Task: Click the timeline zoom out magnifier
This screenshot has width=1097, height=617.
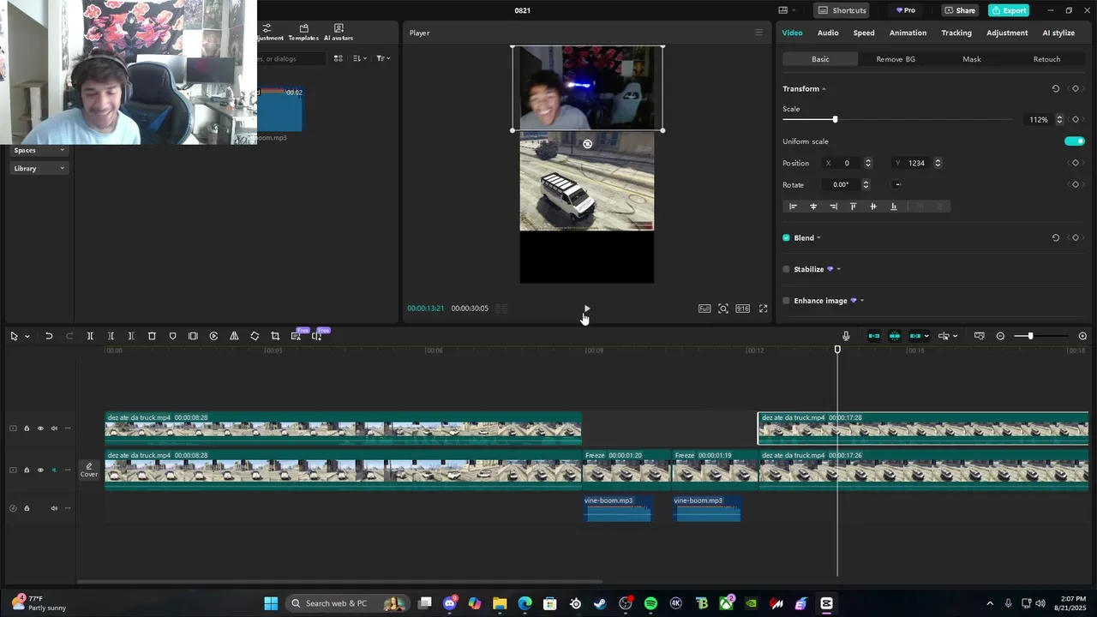Action: click(1000, 336)
